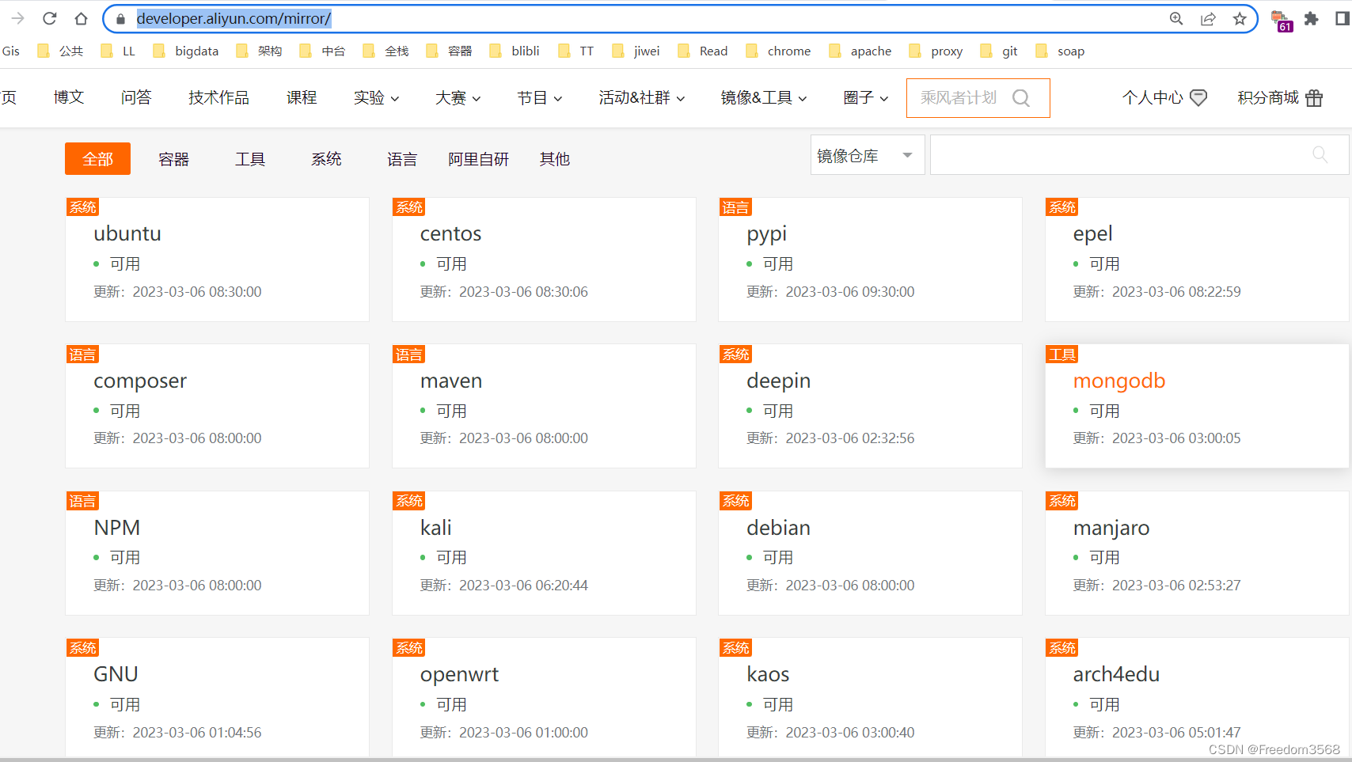Click the browser reload icon
Screen dimensions: 1352x762
click(x=50, y=18)
